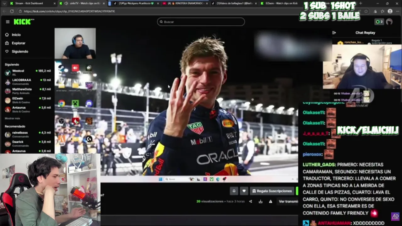Open a new browser tab with plus

[x=361, y=3]
